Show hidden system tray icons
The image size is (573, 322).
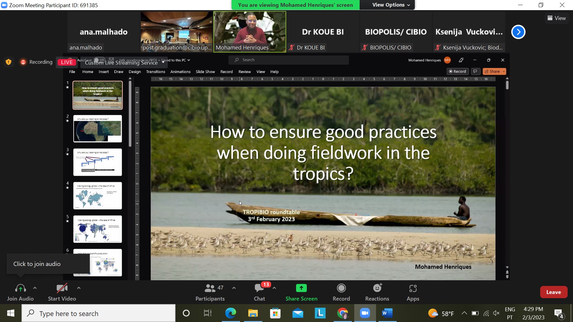click(464, 313)
